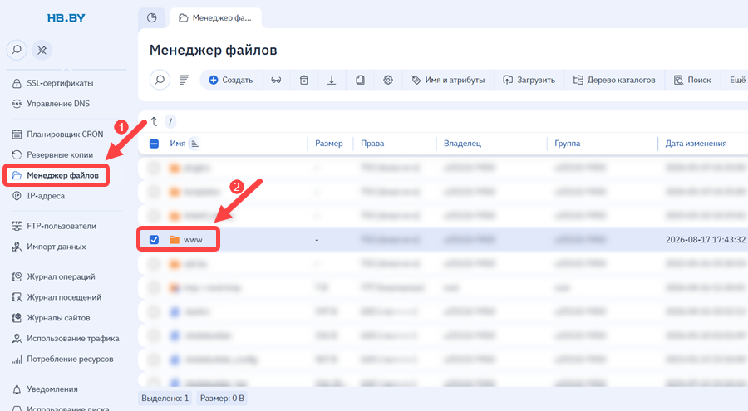The height and width of the screenshot is (411, 748).
Task: Open Журнал посещений
Action: (64, 297)
